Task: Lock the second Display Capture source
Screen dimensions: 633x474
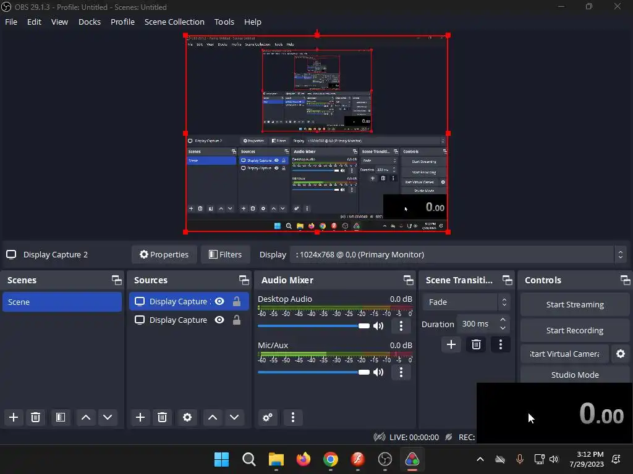Action: pyautogui.click(x=237, y=320)
